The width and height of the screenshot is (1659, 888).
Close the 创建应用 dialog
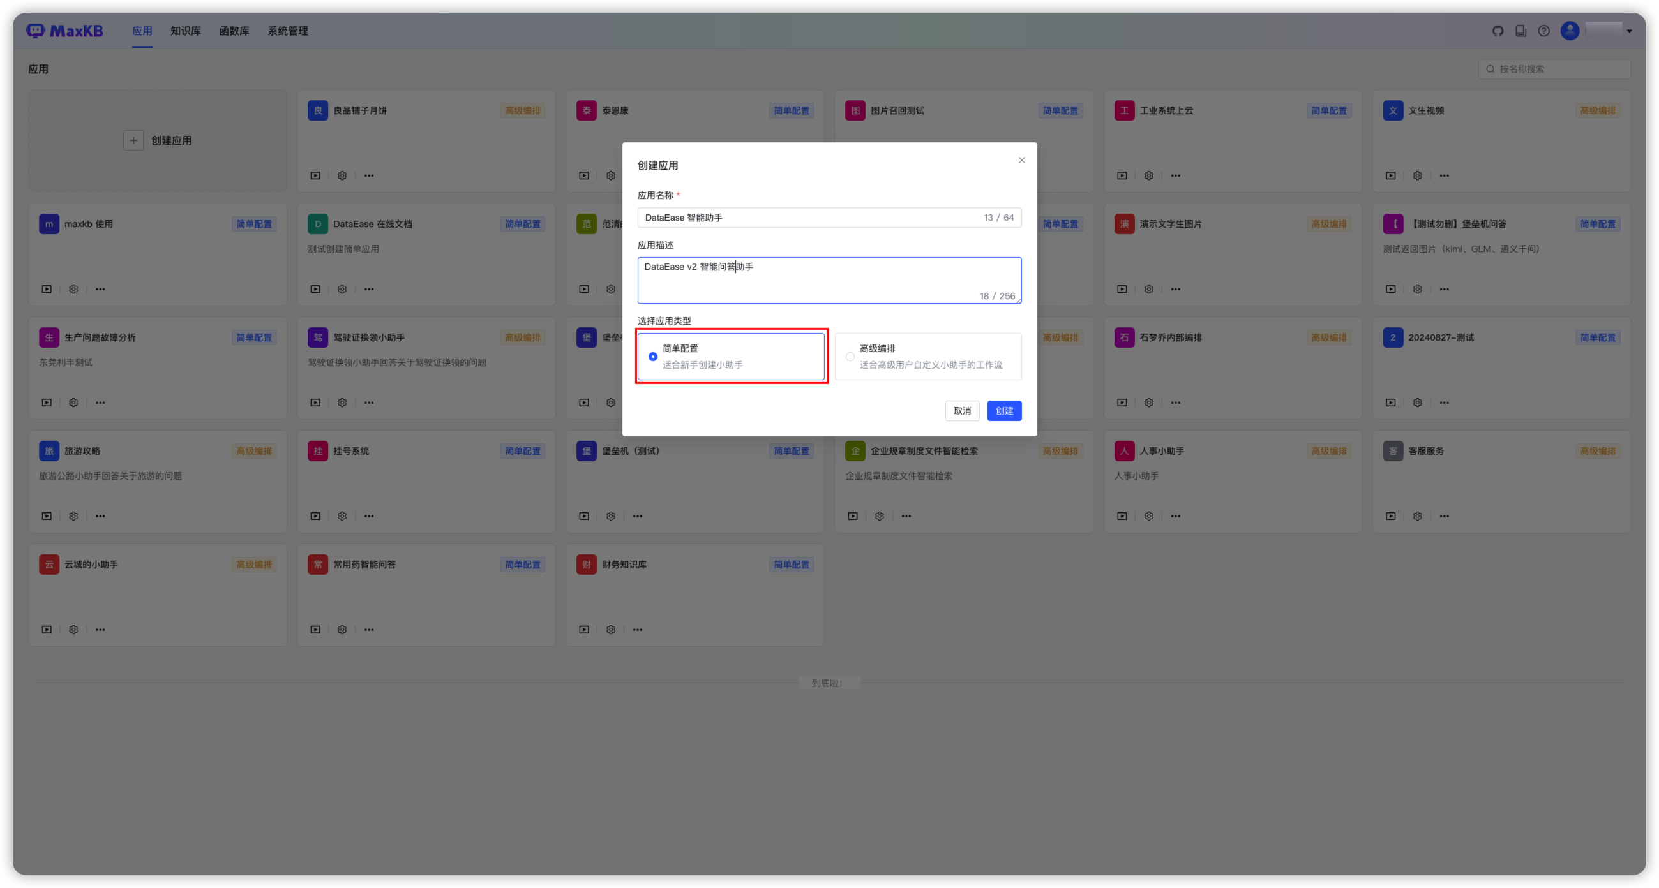1021,160
